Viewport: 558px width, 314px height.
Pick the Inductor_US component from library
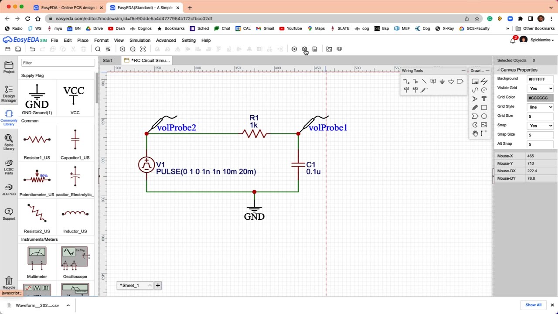(75, 218)
